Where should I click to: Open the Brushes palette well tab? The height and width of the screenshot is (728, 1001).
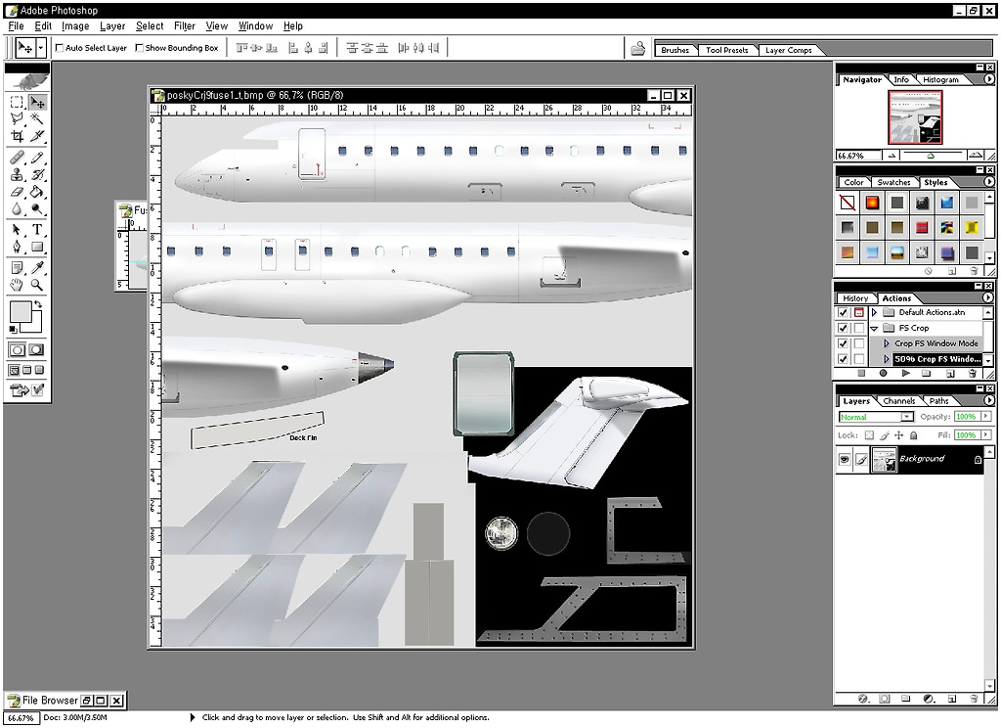(x=675, y=50)
